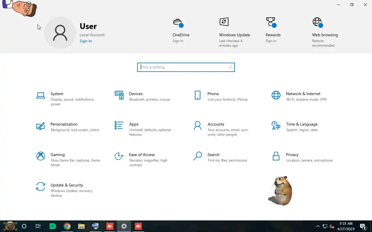Open Update & Security arrows icon
The image size is (372, 232).
tap(41, 186)
